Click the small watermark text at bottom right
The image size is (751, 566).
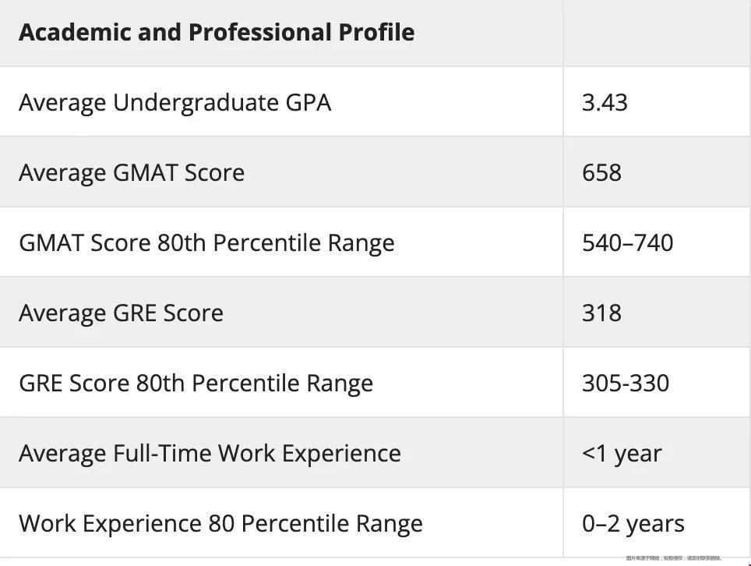click(673, 558)
